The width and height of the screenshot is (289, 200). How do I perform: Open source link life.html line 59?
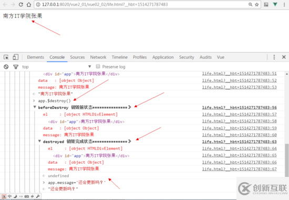pyautogui.click(x=239, y=128)
